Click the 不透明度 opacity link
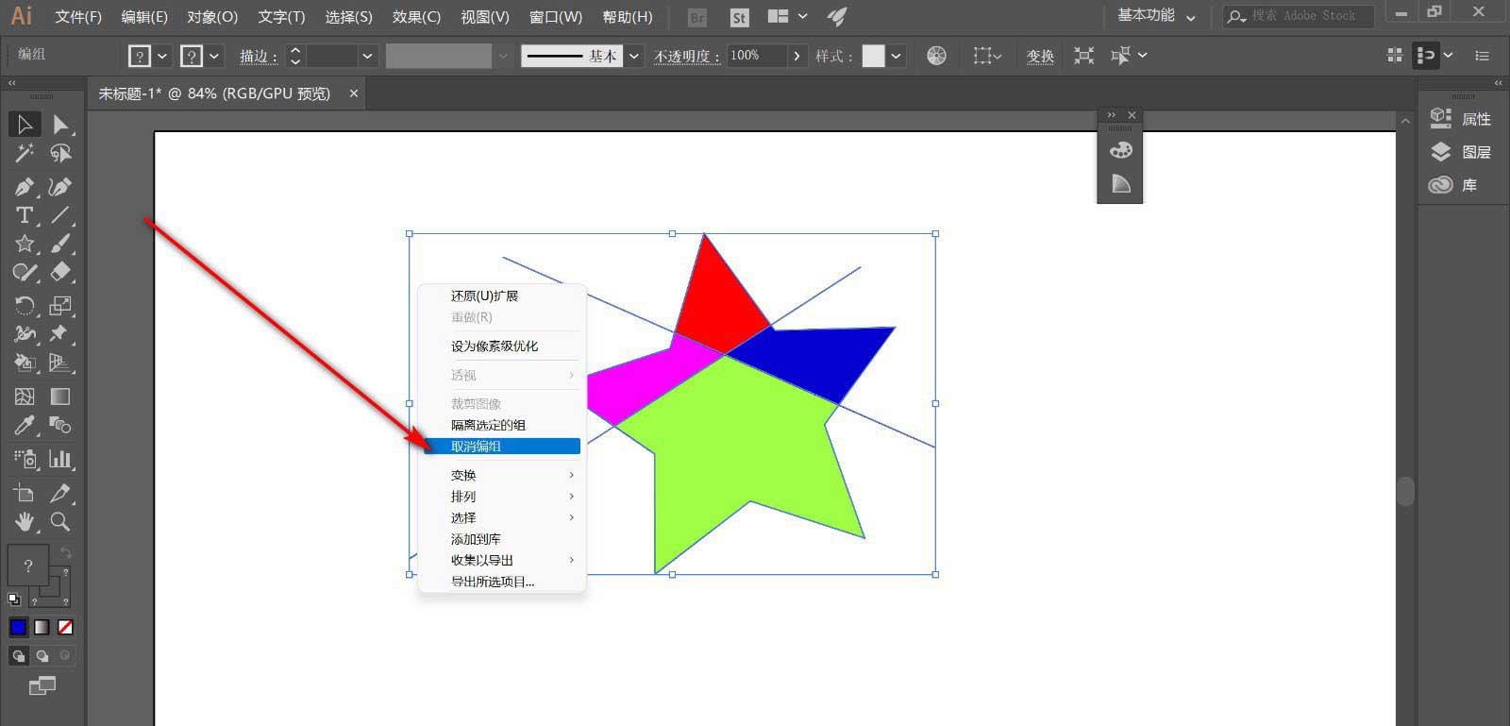Image resolution: width=1510 pixels, height=726 pixels. point(686,56)
